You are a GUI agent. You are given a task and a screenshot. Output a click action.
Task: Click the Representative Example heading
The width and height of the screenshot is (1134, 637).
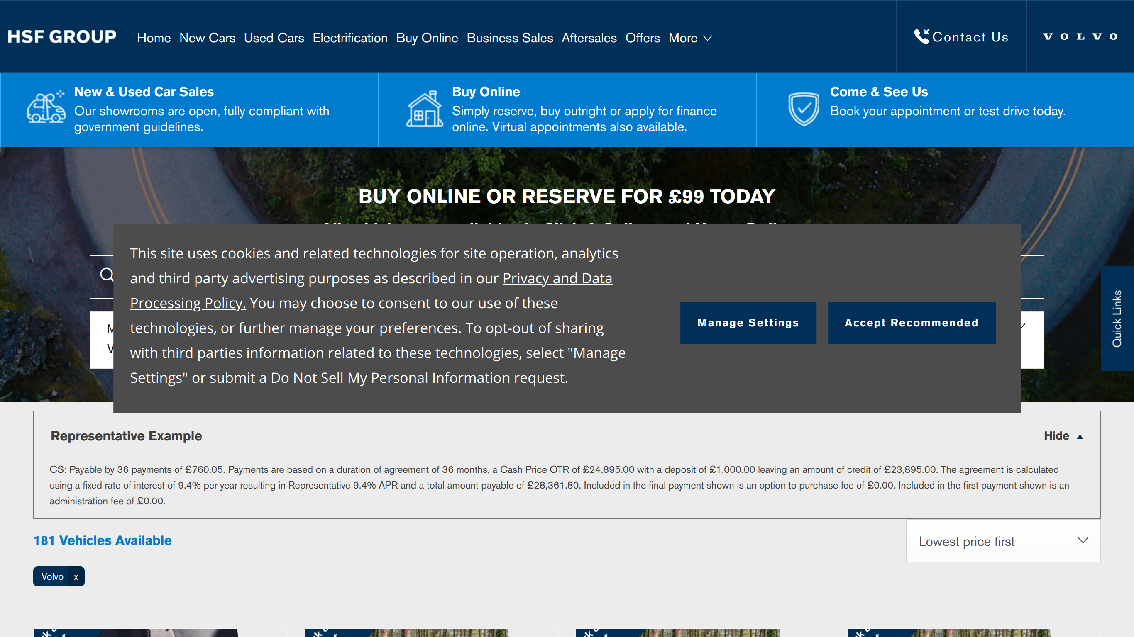click(x=126, y=436)
